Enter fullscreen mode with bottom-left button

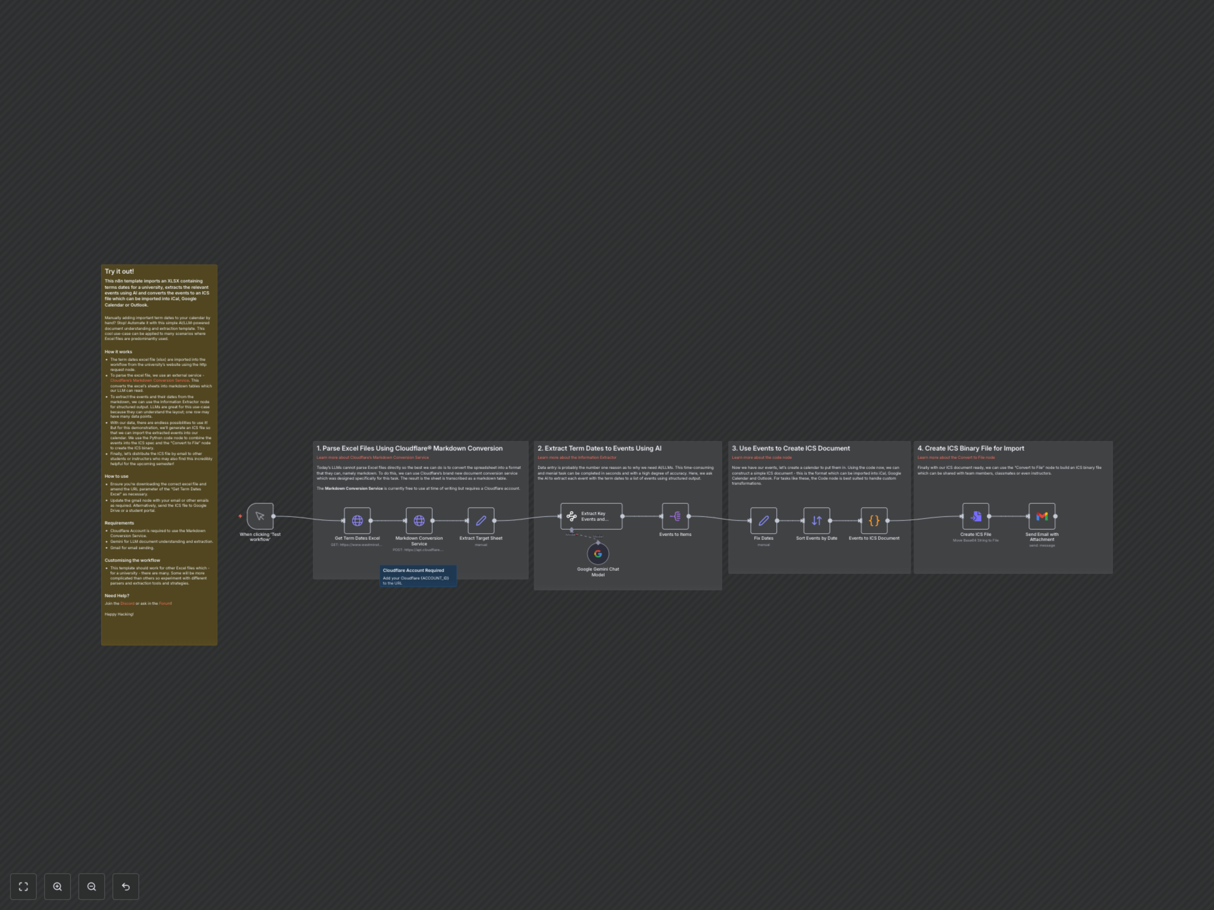tap(23, 886)
